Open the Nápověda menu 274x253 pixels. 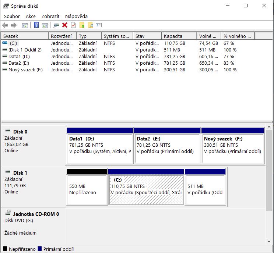[x=76, y=16]
